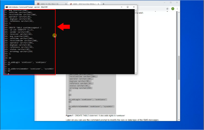
Task: Minimize the Chrome window
Action: click(164, 3)
